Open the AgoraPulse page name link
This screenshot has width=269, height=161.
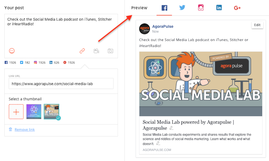click(163, 27)
